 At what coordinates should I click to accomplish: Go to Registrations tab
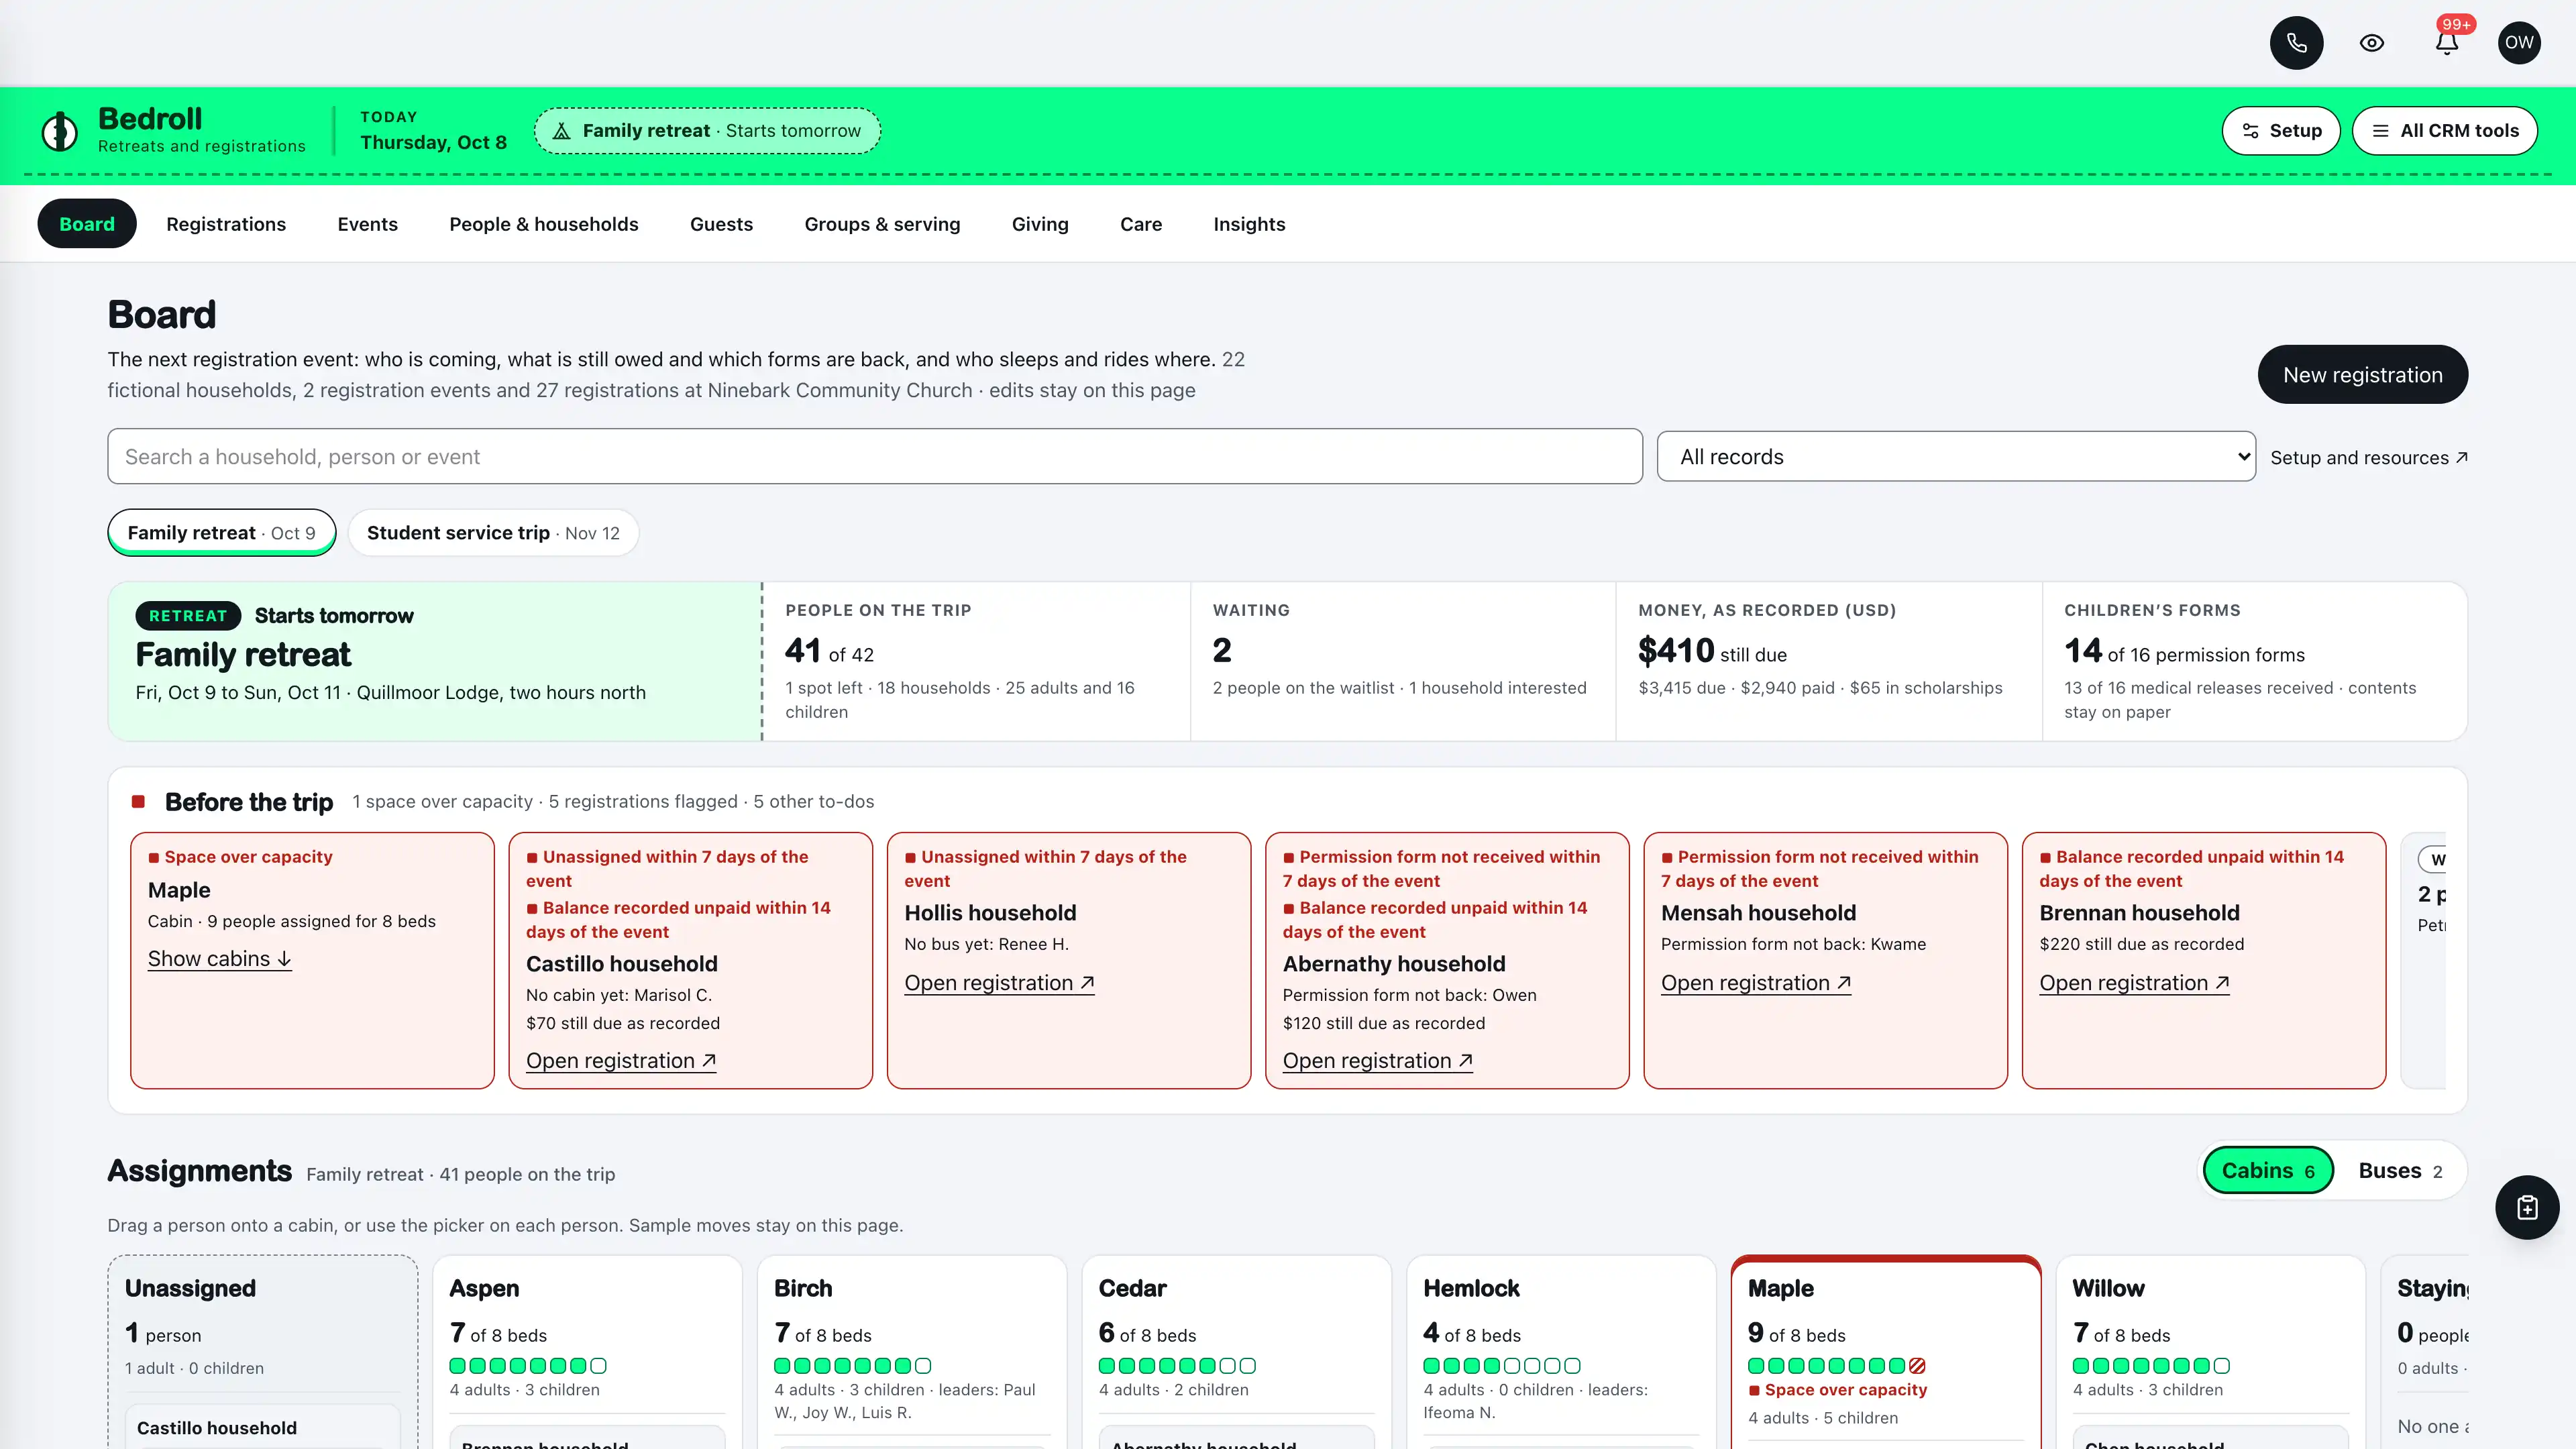tap(226, 224)
